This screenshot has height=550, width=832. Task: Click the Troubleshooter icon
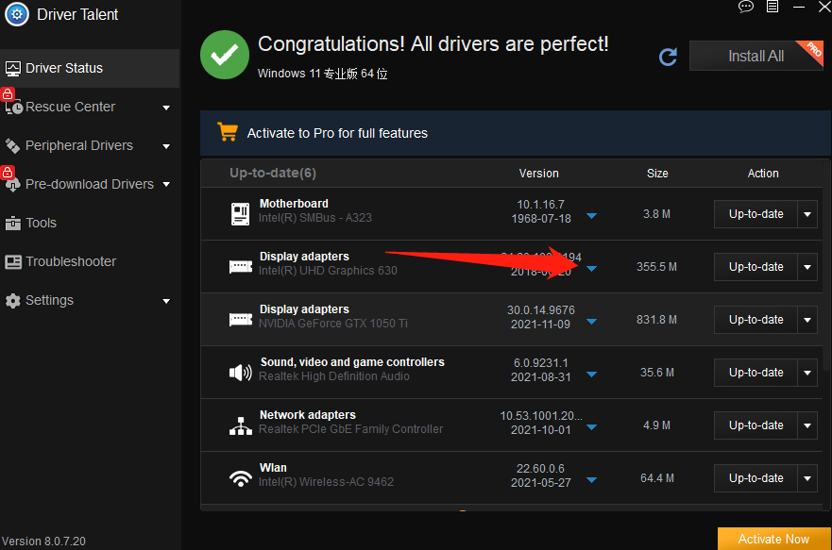coord(13,261)
